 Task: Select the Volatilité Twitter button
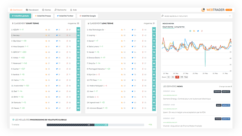coord(65,16)
